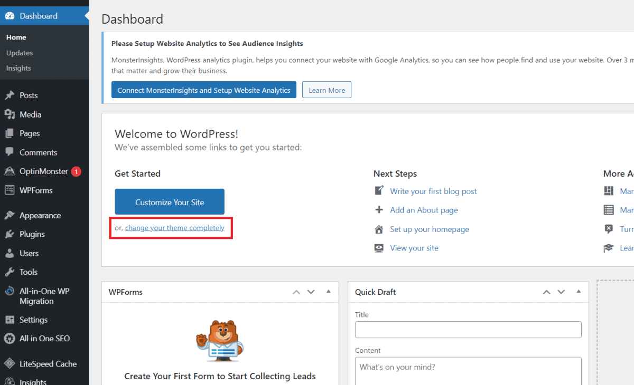Collapse the WPForms widget panel
Viewport: 634px width, 385px height.
(x=328, y=292)
